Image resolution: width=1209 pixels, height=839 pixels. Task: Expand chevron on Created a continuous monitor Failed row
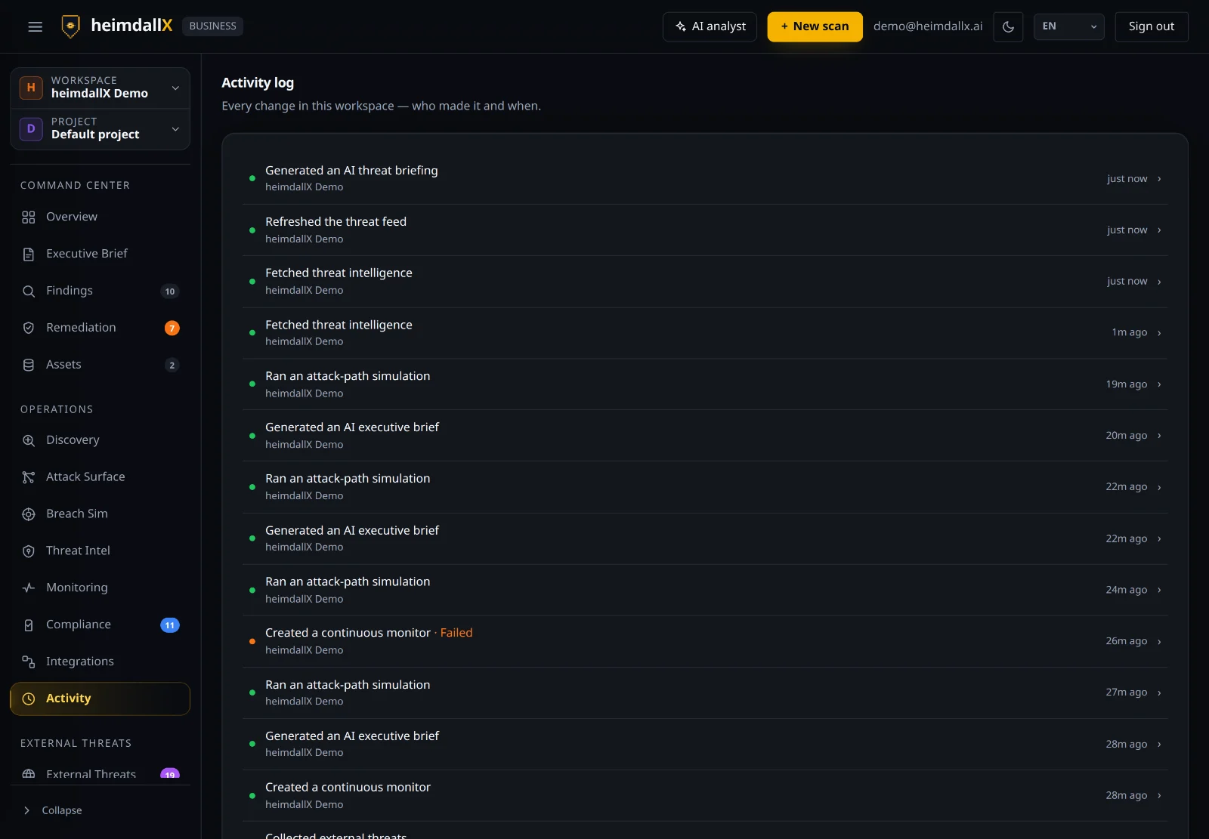coord(1159,641)
